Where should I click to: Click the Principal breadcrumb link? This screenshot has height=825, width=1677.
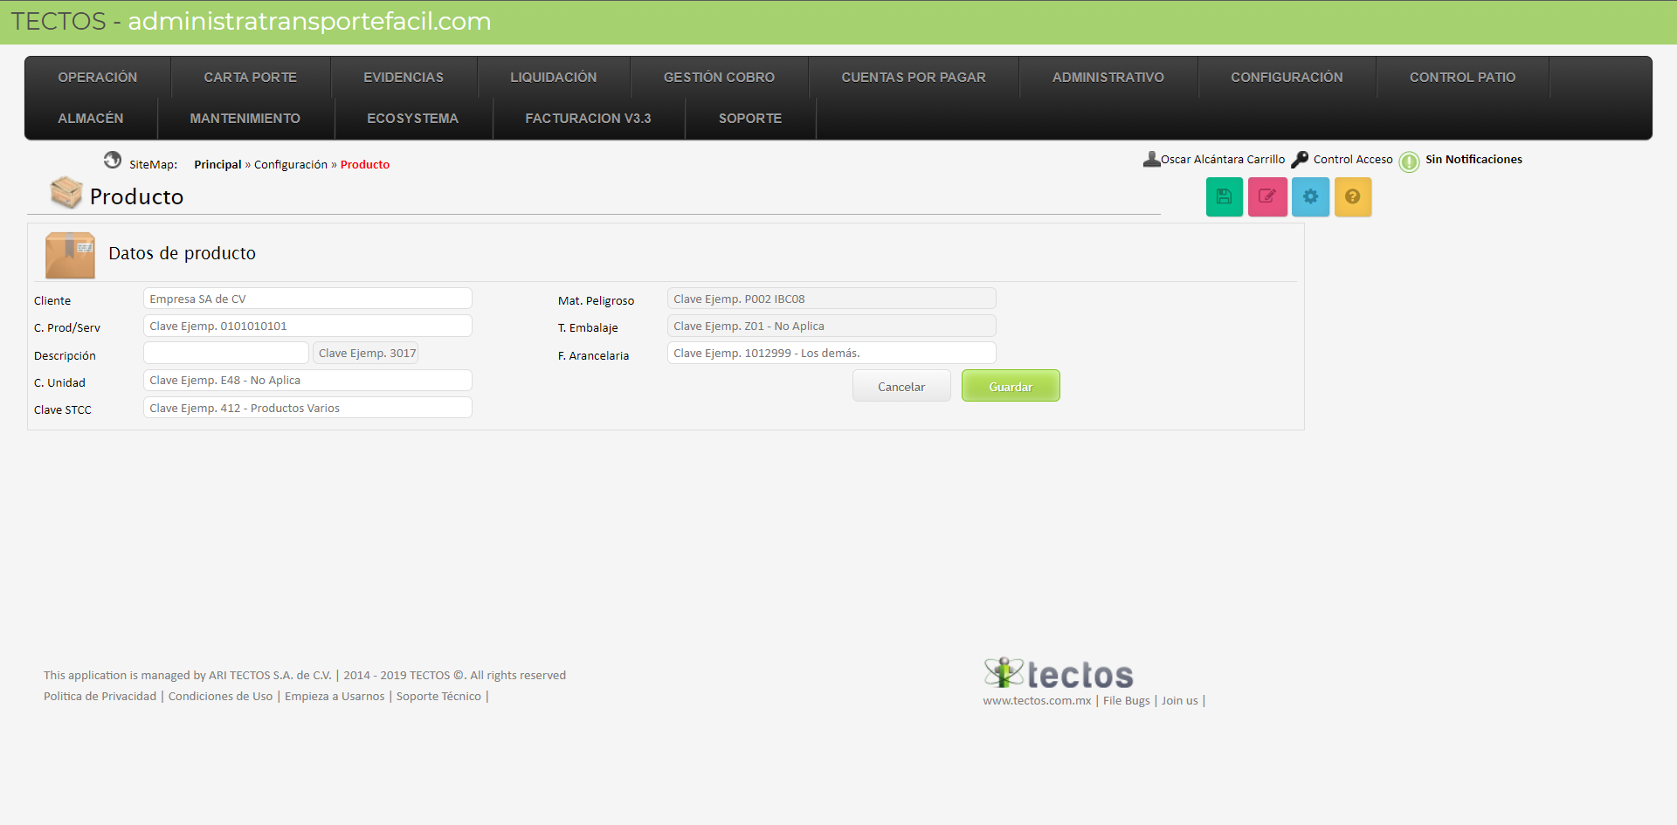tap(217, 165)
